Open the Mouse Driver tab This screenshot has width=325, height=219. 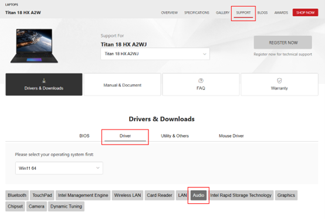[231, 136]
